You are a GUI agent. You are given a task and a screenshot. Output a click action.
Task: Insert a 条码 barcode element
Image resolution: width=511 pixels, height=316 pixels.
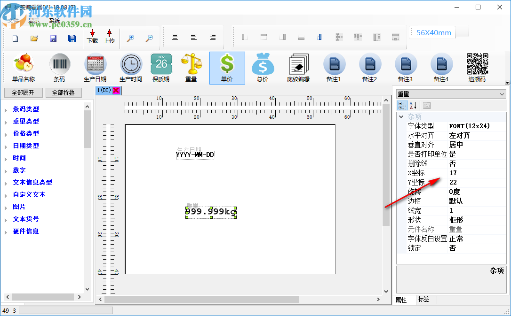[x=59, y=68]
